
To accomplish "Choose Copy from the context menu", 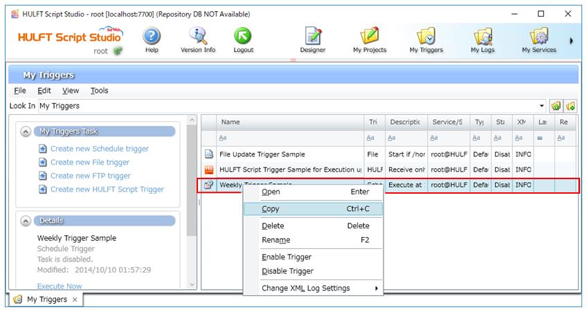I will click(x=271, y=209).
